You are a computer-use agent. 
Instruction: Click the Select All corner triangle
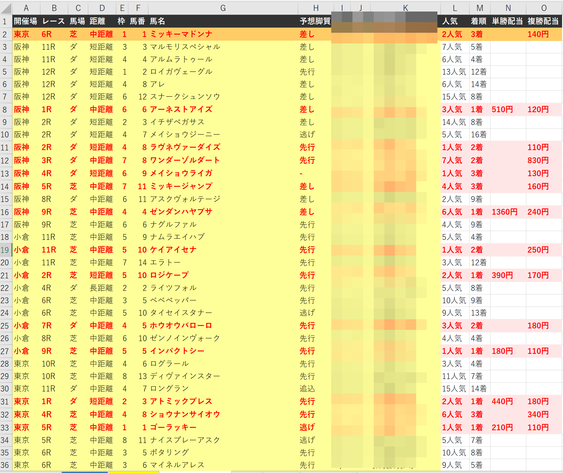coord(6,8)
